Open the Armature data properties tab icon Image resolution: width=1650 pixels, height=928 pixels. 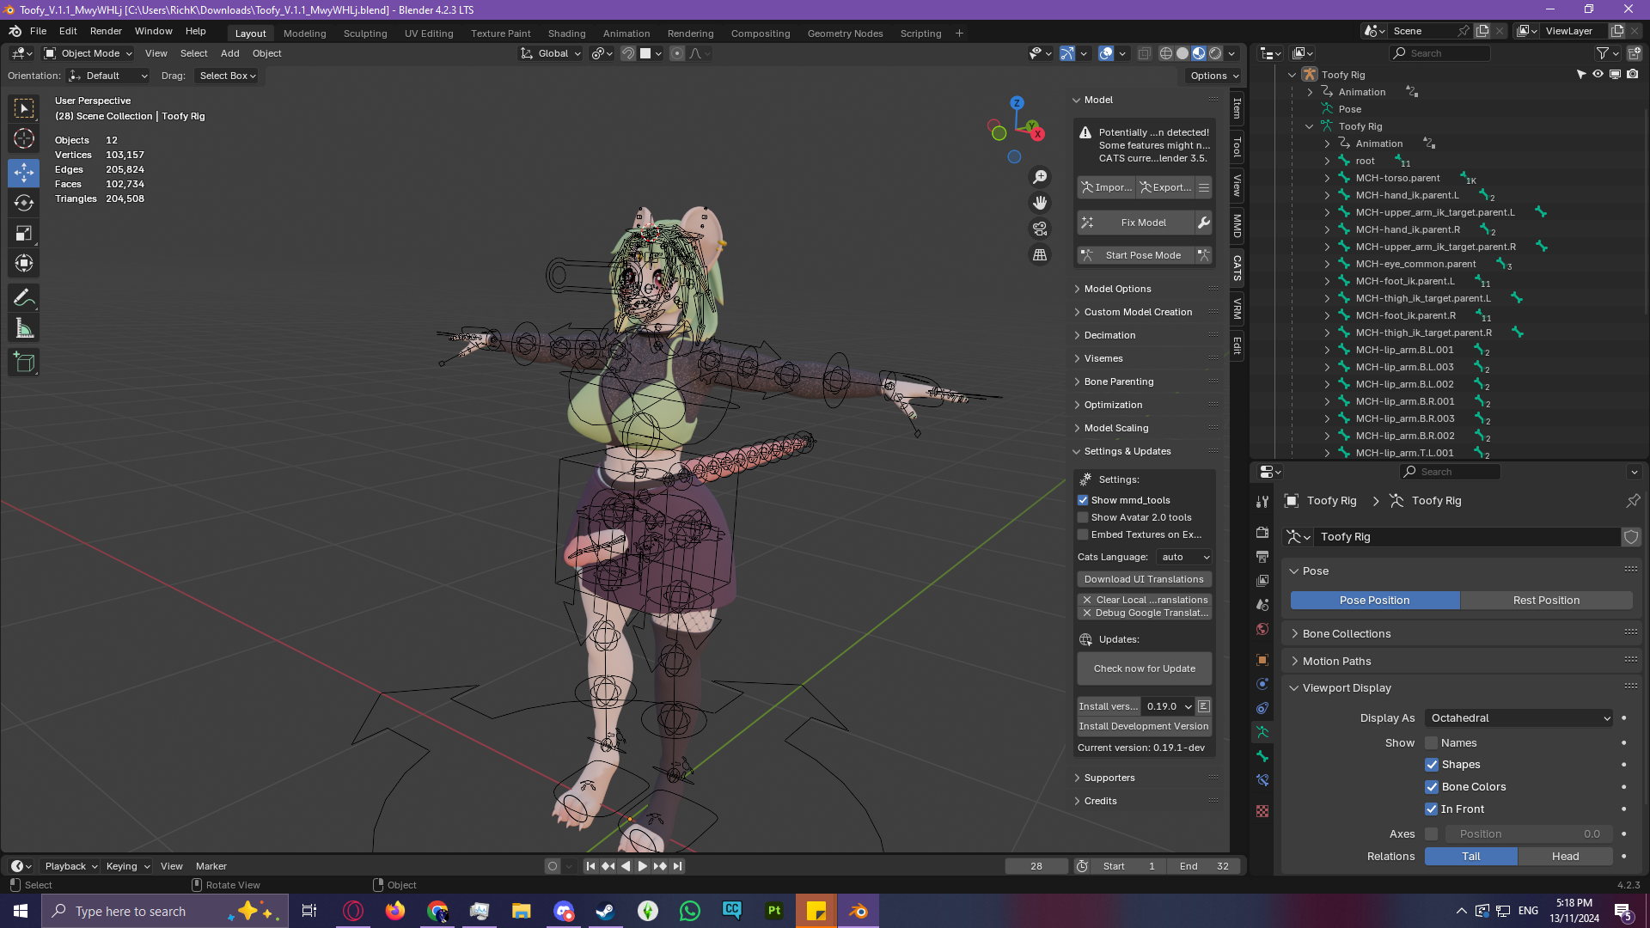point(1262,732)
